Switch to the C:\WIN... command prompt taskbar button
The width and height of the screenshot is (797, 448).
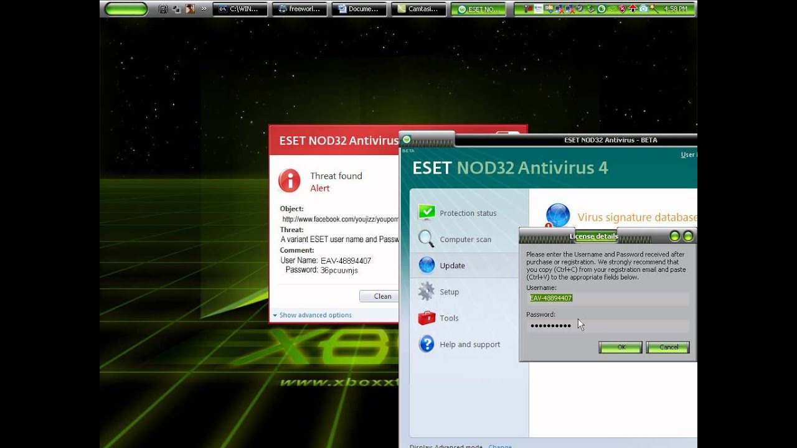click(x=240, y=9)
